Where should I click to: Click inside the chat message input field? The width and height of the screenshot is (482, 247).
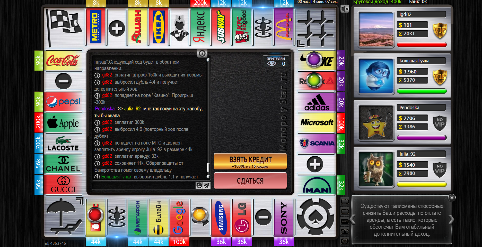point(144,185)
